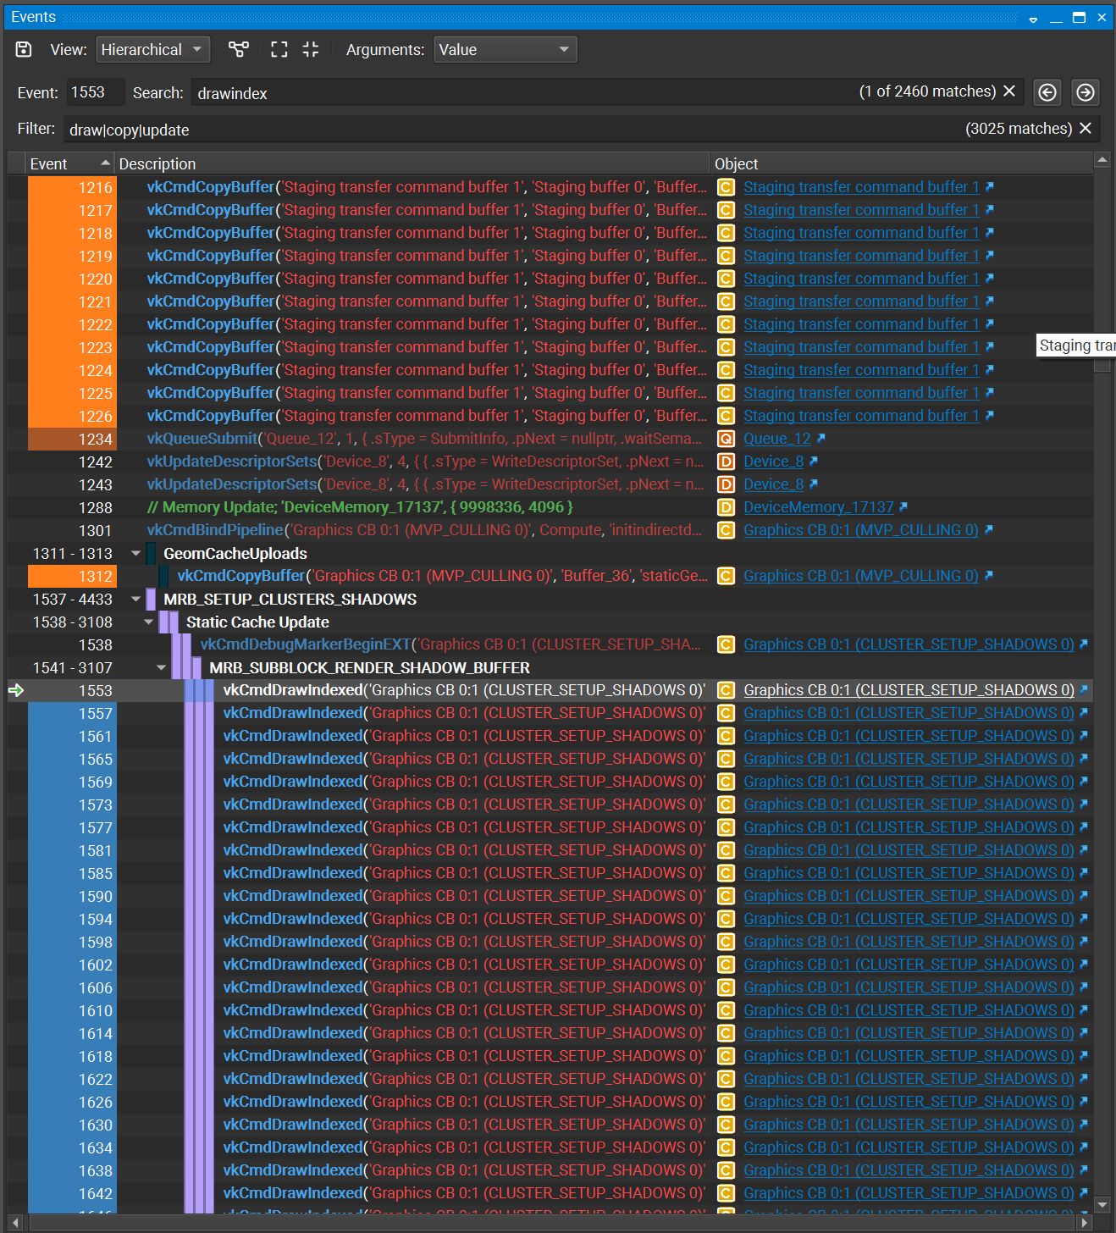Screen dimensions: 1116x1233
Task: Select the Events window title tab
Action: tap(33, 17)
